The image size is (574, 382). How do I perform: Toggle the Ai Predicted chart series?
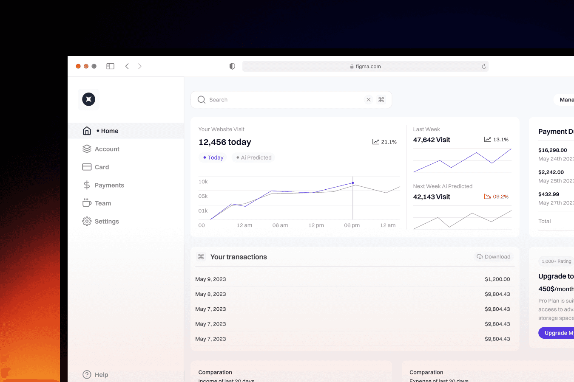coord(254,157)
